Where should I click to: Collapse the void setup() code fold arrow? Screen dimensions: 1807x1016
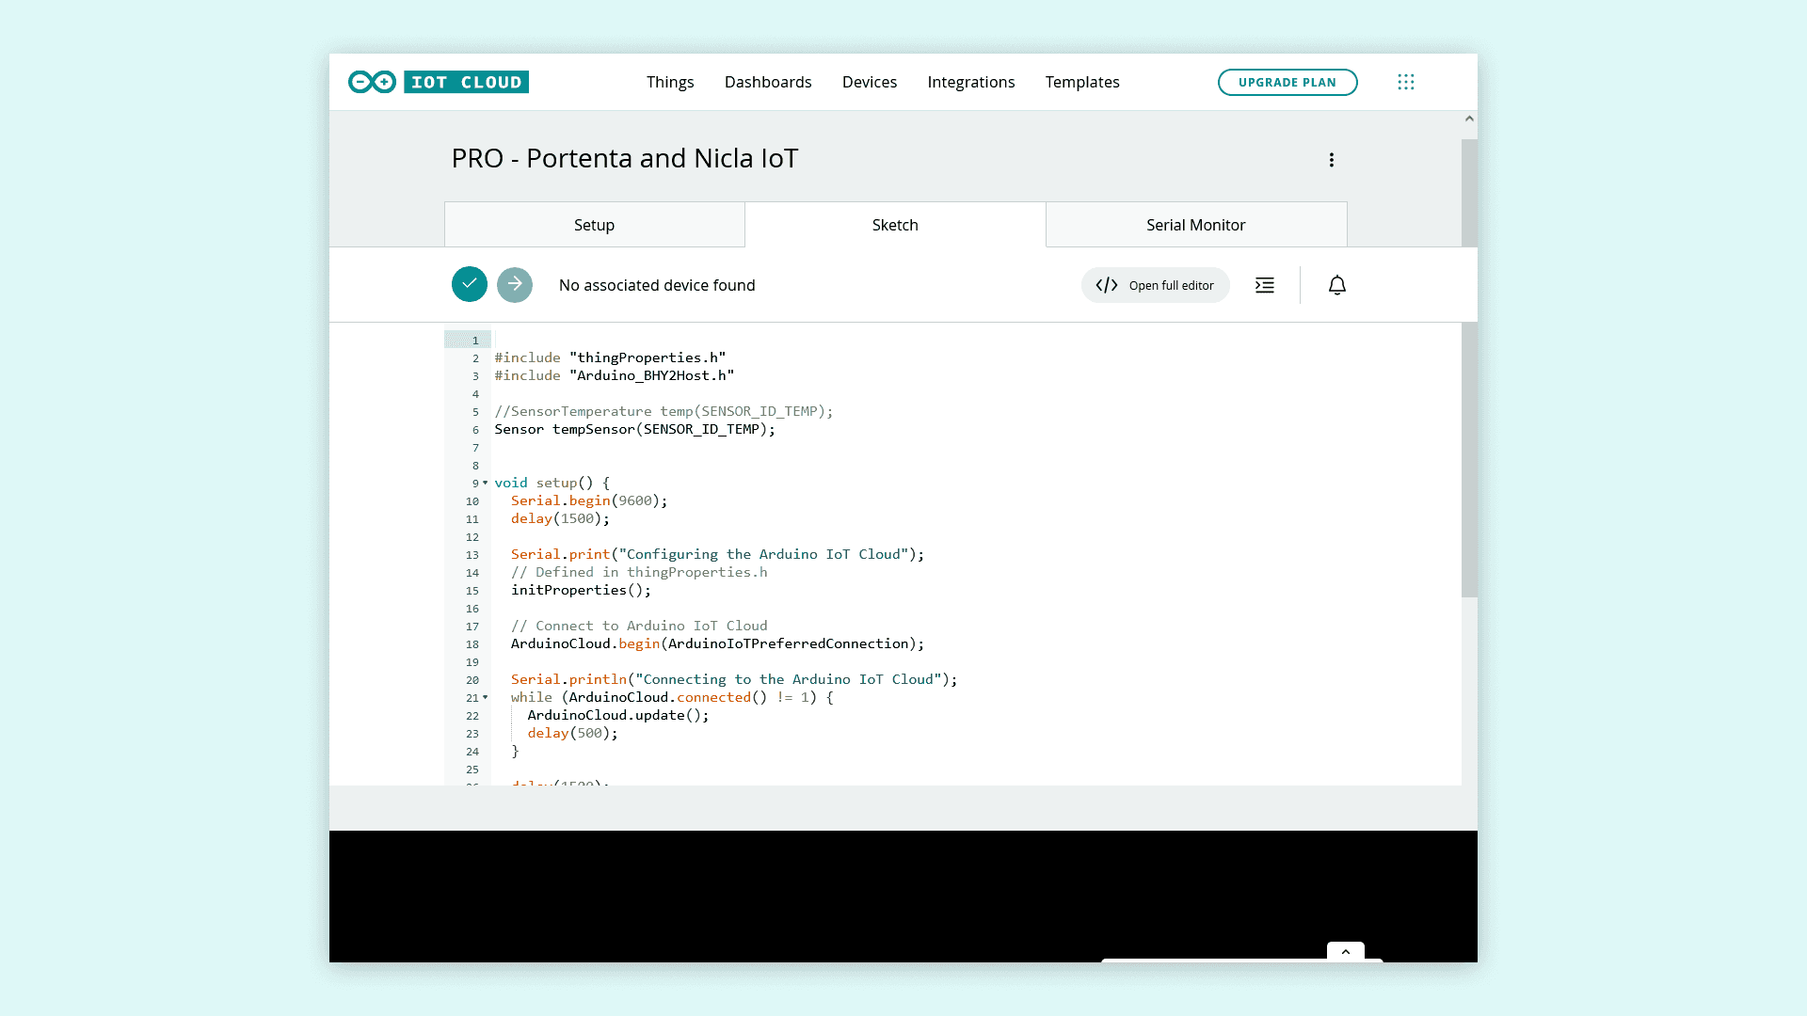coord(486,483)
